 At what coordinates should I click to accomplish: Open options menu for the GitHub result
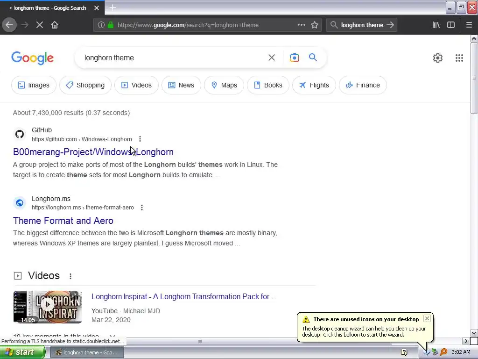click(140, 139)
